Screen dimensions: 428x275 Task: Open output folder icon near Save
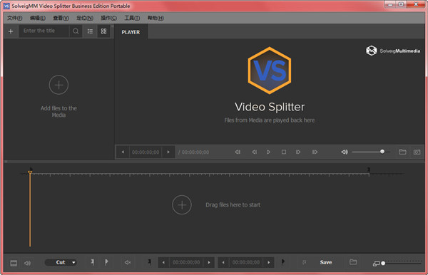click(x=353, y=262)
